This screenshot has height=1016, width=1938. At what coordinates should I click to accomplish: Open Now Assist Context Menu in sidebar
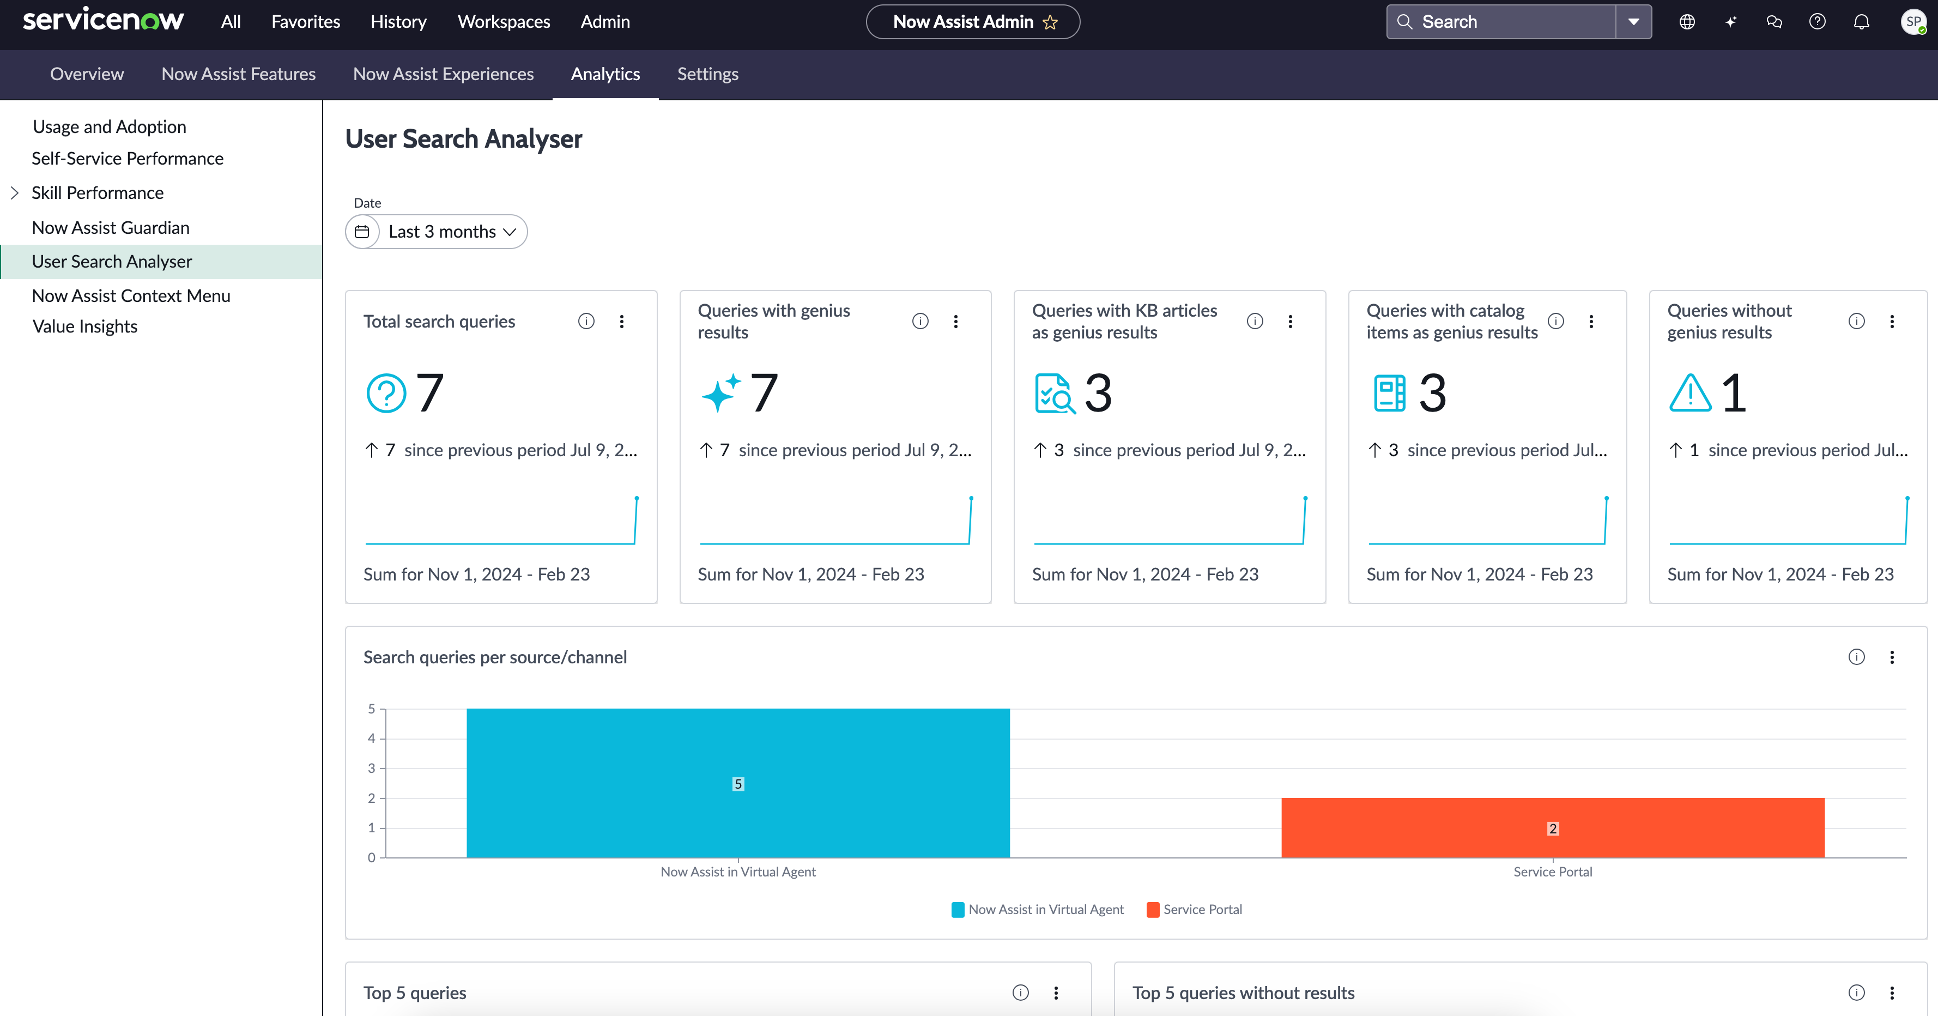[x=131, y=296]
